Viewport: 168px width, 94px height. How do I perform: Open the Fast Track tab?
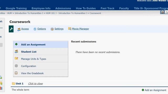(x=107, y=8)
